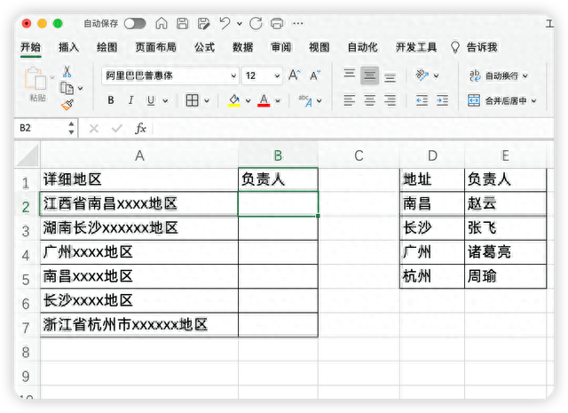The image size is (568, 413).
Task: Switch to the 数据 (Data) tab
Action: tap(242, 47)
